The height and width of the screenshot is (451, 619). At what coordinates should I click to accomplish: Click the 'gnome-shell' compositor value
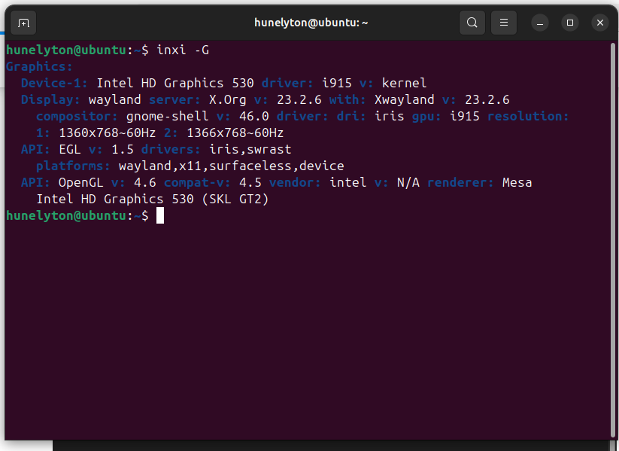tap(168, 117)
